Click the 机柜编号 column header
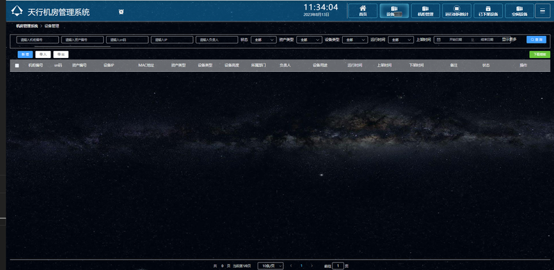The image size is (554, 270). click(35, 65)
